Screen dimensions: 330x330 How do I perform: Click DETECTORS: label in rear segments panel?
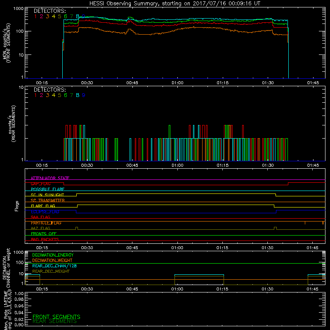tap(49, 90)
